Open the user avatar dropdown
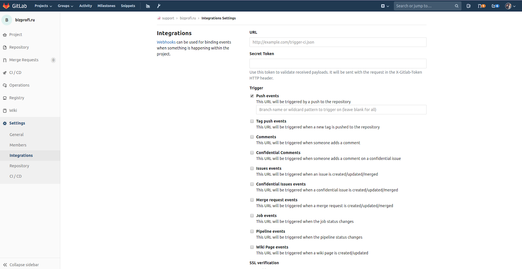The image size is (522, 269). point(510,6)
